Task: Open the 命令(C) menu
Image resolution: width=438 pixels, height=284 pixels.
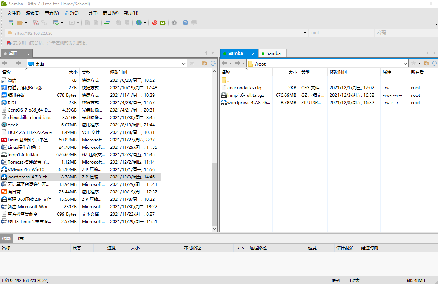Action: [x=72, y=13]
